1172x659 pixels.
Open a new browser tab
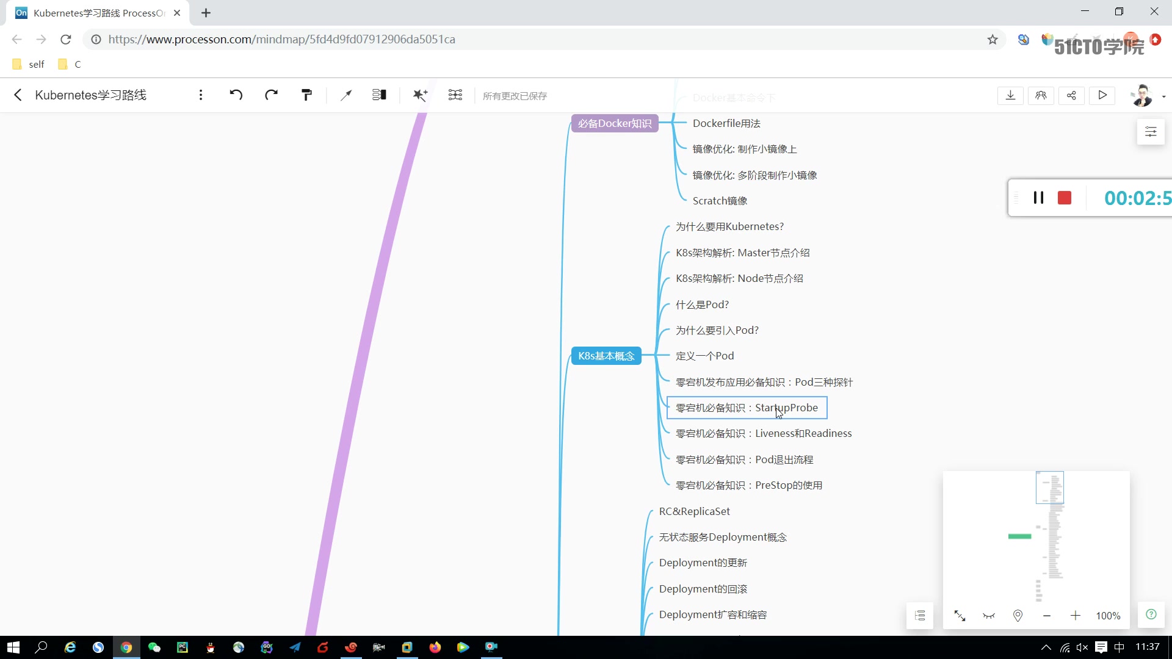[x=206, y=13]
